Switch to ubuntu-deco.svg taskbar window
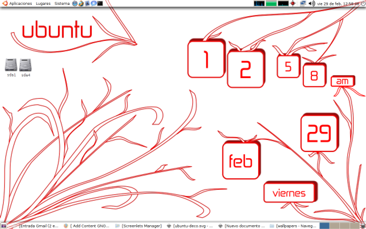 click(190, 226)
